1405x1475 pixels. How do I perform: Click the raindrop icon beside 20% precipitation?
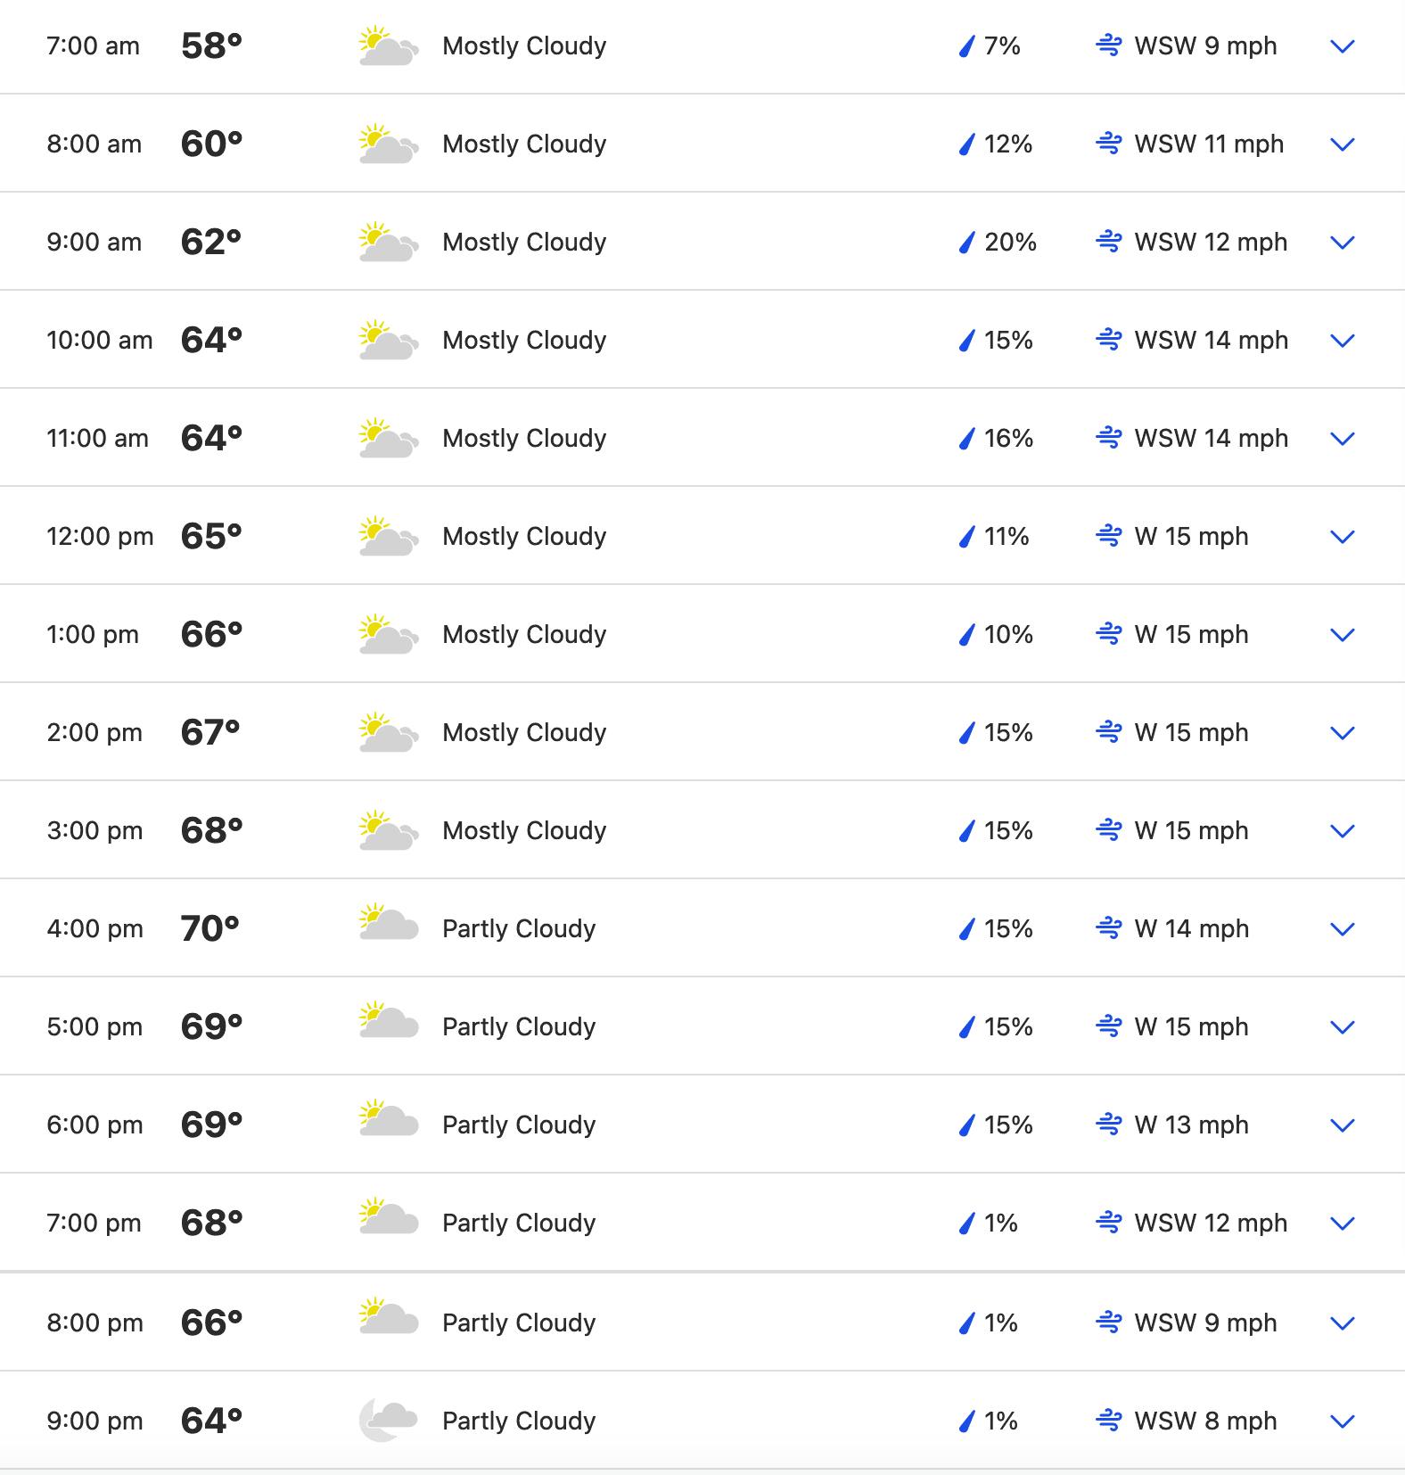pyautogui.click(x=966, y=243)
